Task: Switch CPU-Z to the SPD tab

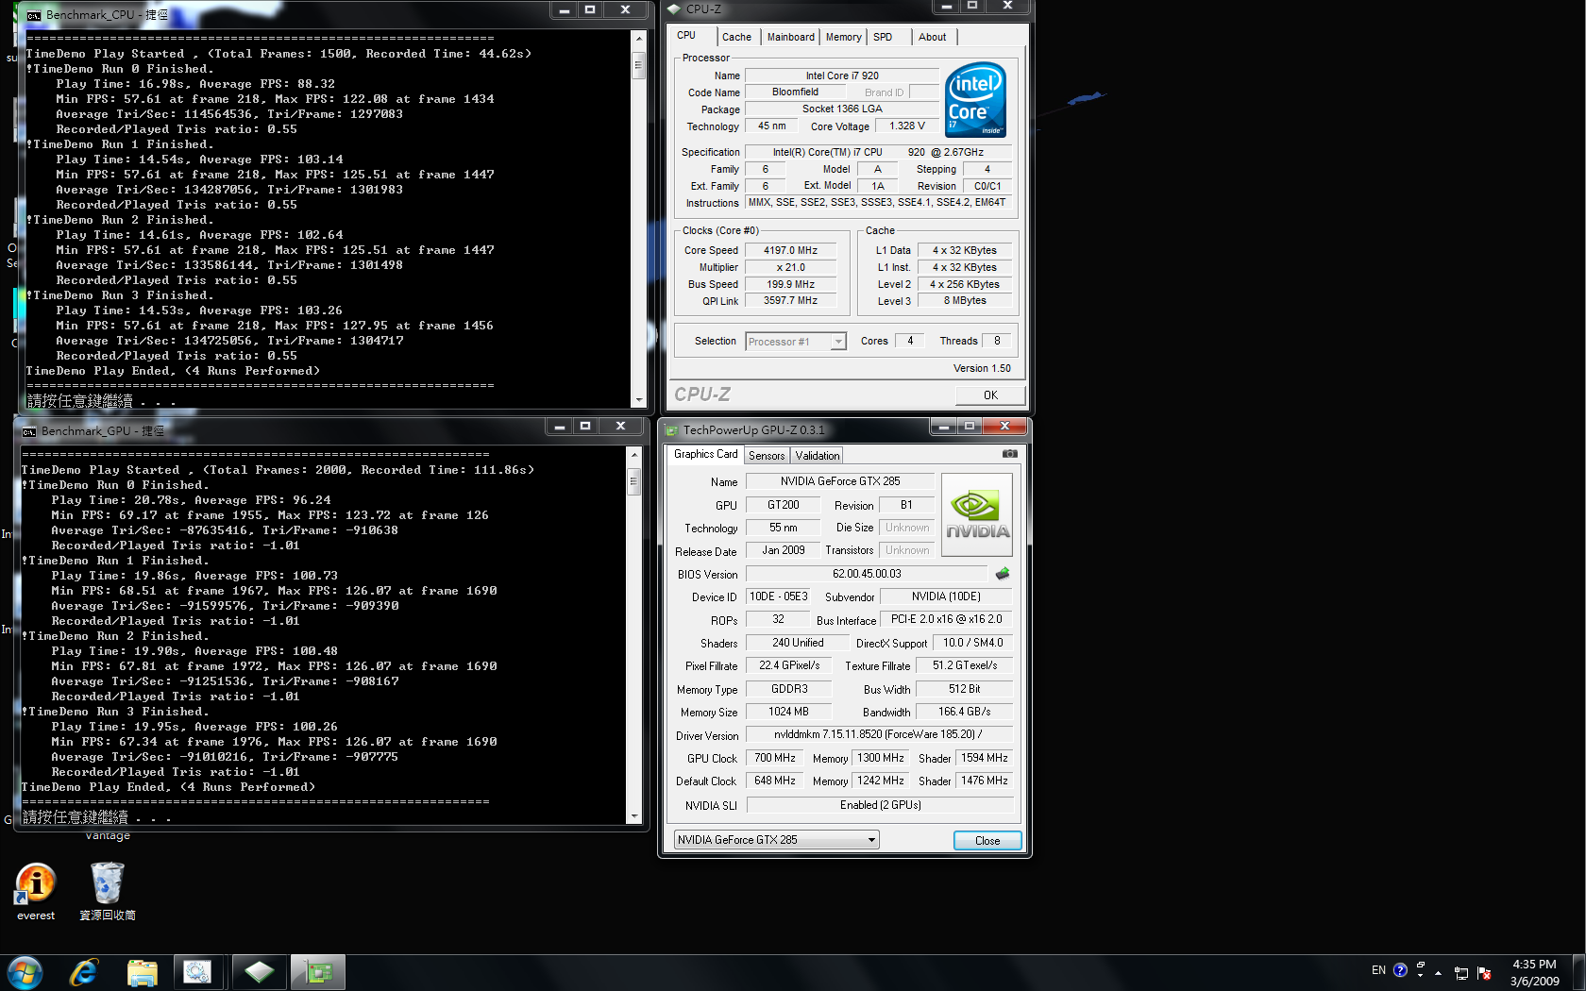Action: [883, 37]
